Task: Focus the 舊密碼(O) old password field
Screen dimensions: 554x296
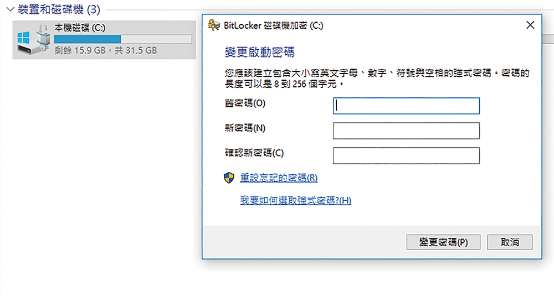Action: 406,106
